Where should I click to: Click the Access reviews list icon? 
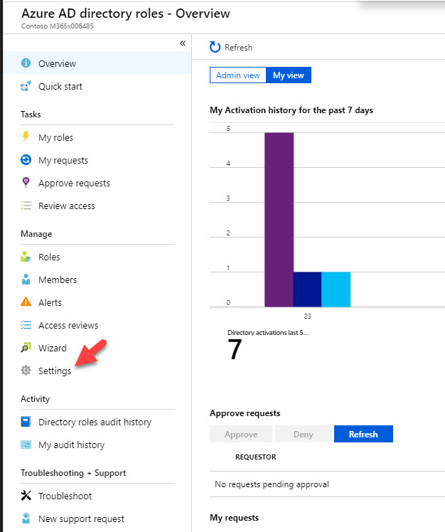pos(26,325)
